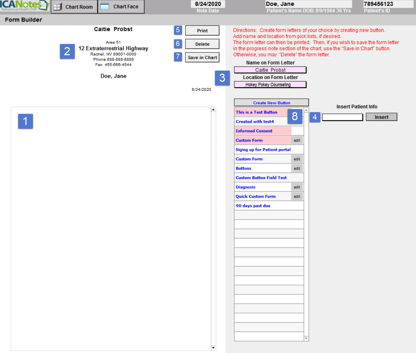This screenshot has height=353, width=416.
Task: Open the Chart Room
Action: pos(74,7)
